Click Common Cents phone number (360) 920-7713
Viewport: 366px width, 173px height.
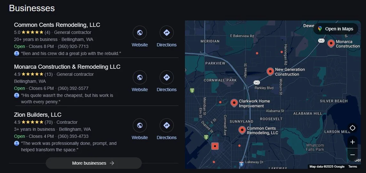(73, 46)
